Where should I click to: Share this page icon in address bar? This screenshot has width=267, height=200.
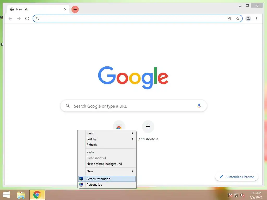229,18
